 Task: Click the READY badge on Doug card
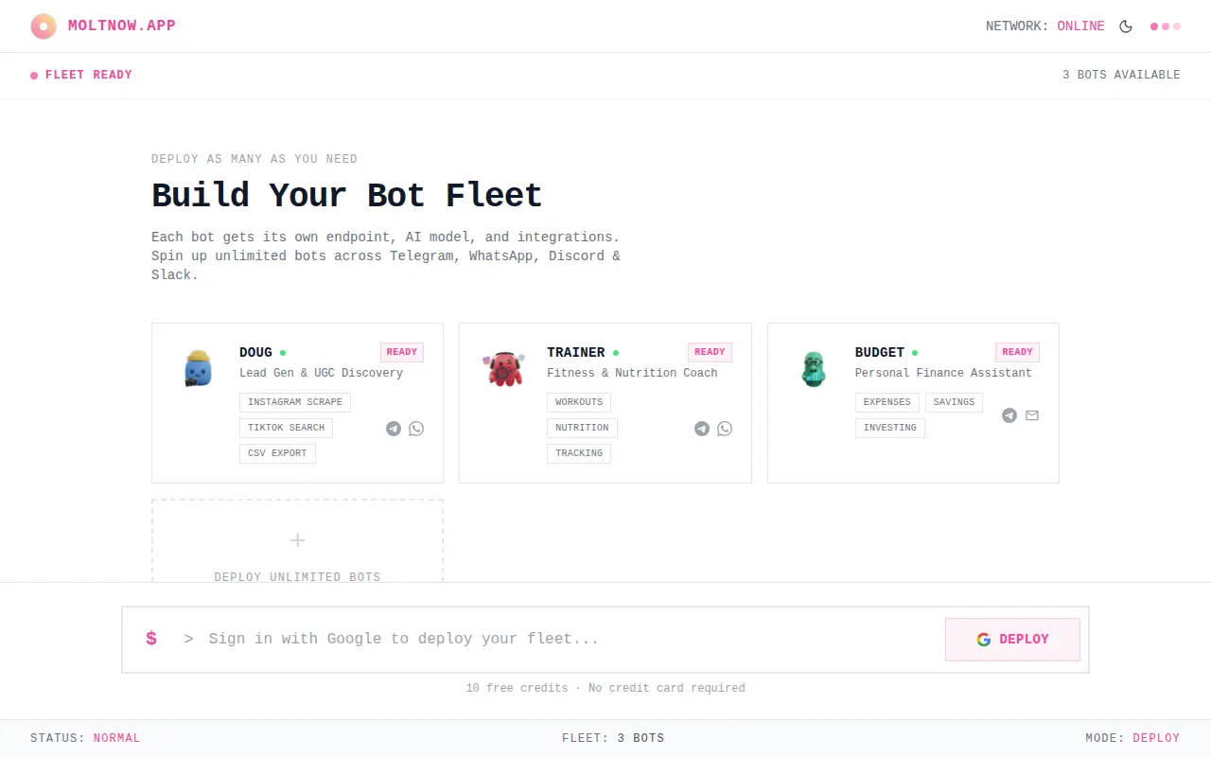[x=402, y=352]
